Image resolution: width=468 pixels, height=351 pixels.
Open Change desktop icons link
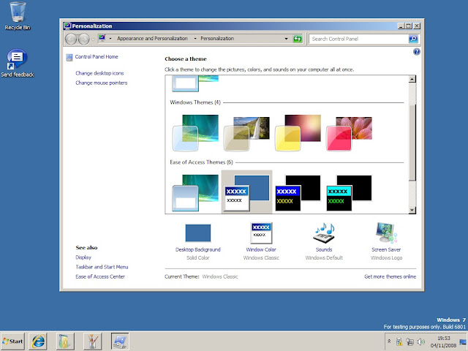(x=99, y=73)
